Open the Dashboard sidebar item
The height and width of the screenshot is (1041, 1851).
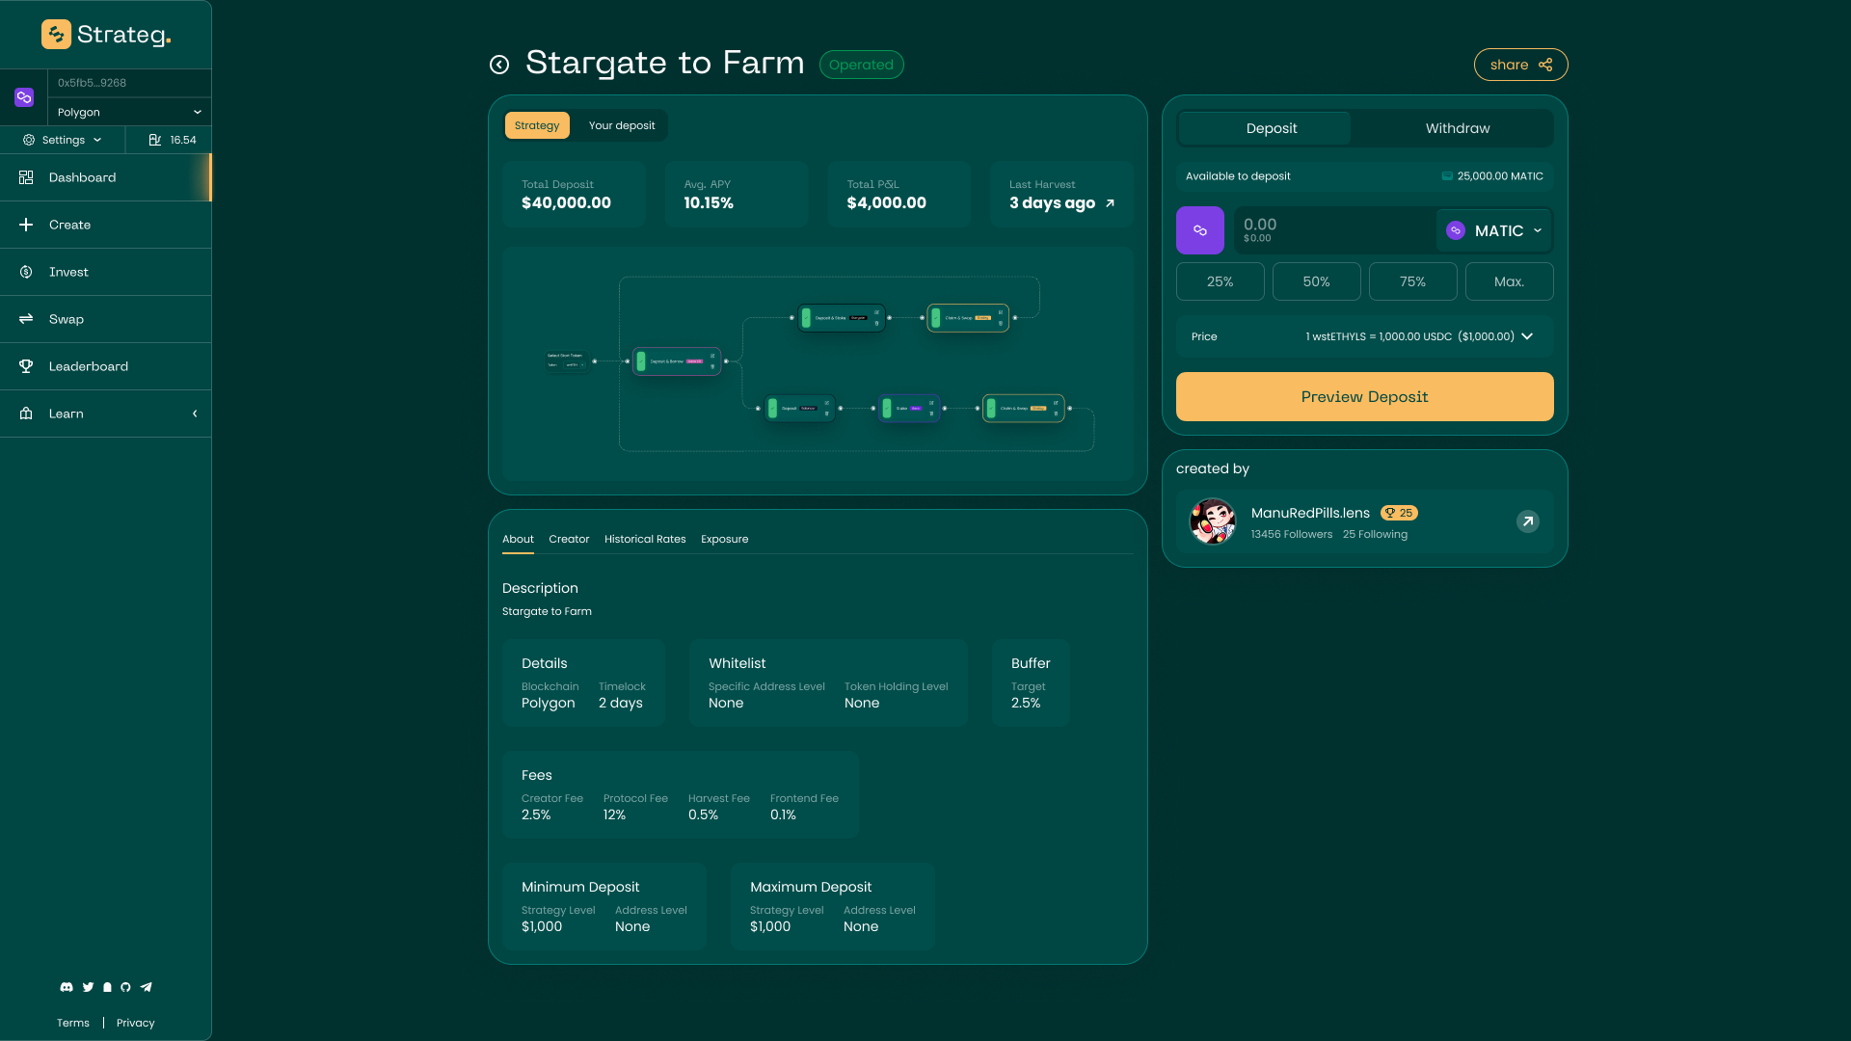point(106,177)
